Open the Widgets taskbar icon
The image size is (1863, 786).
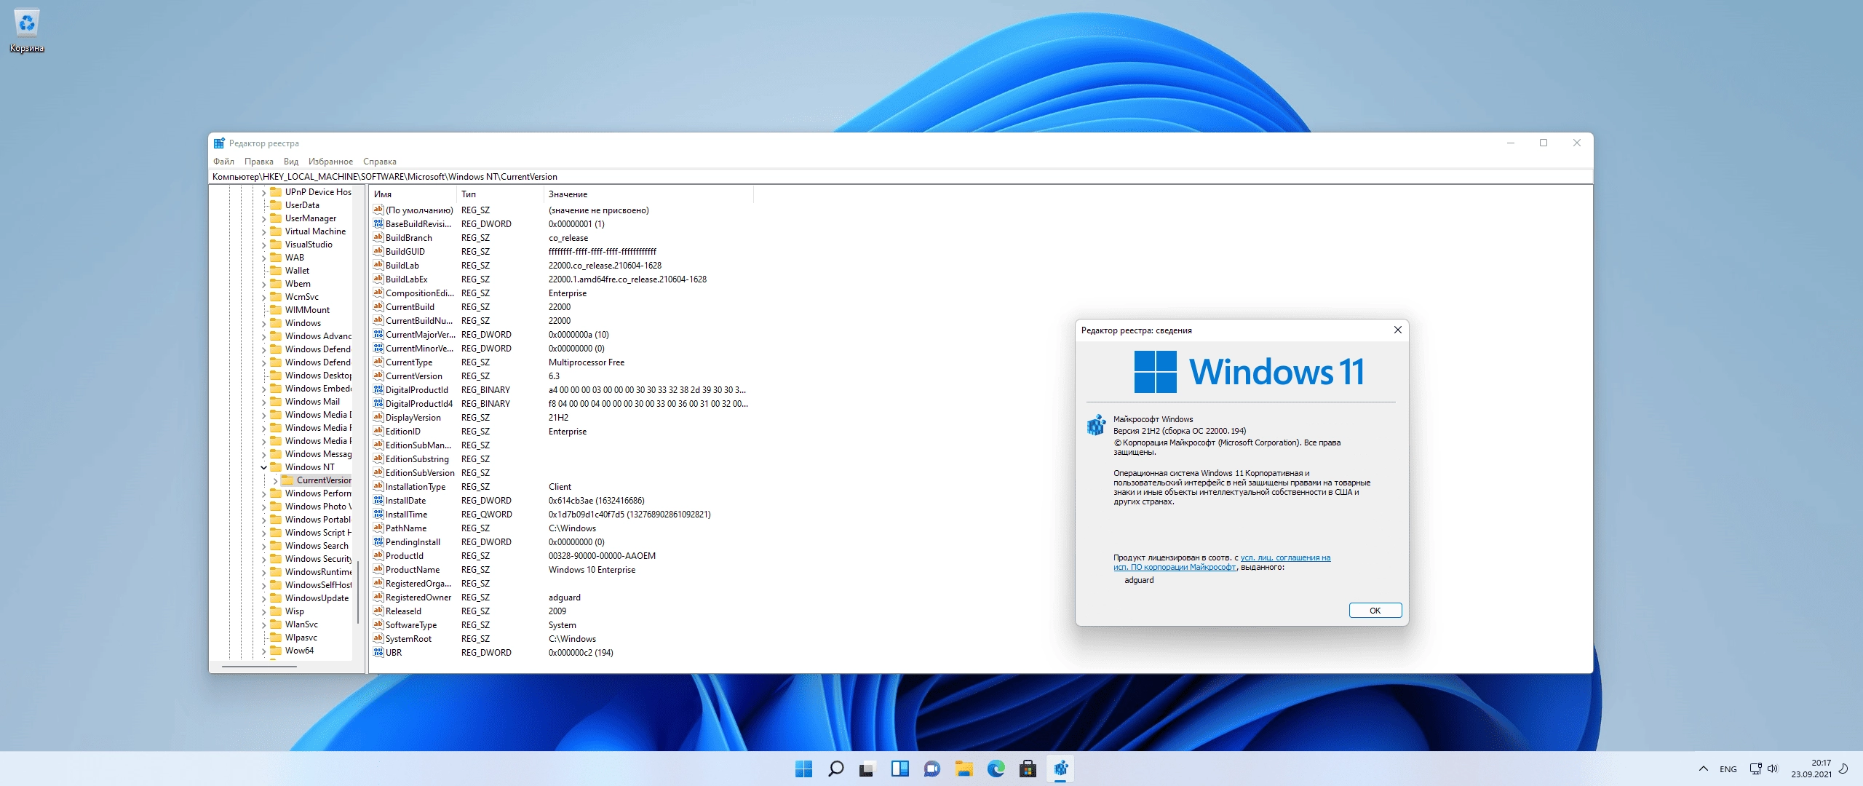click(x=899, y=769)
